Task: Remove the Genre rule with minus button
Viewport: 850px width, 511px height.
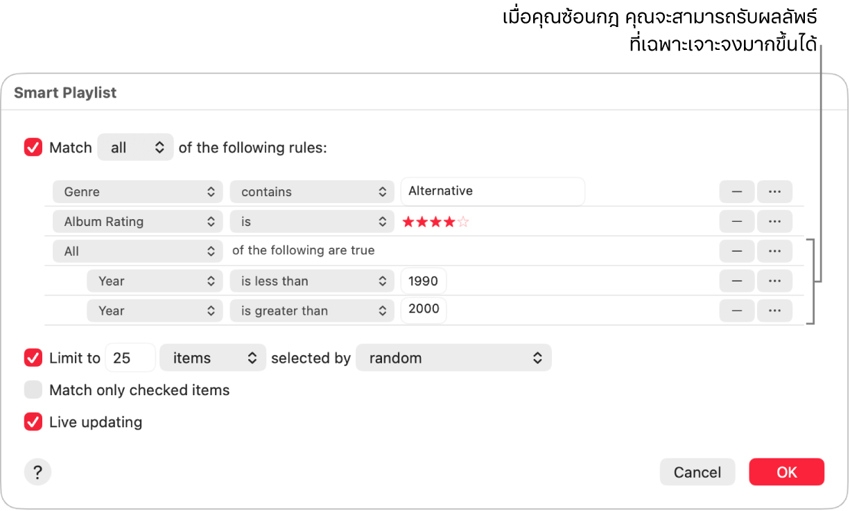Action: click(736, 191)
